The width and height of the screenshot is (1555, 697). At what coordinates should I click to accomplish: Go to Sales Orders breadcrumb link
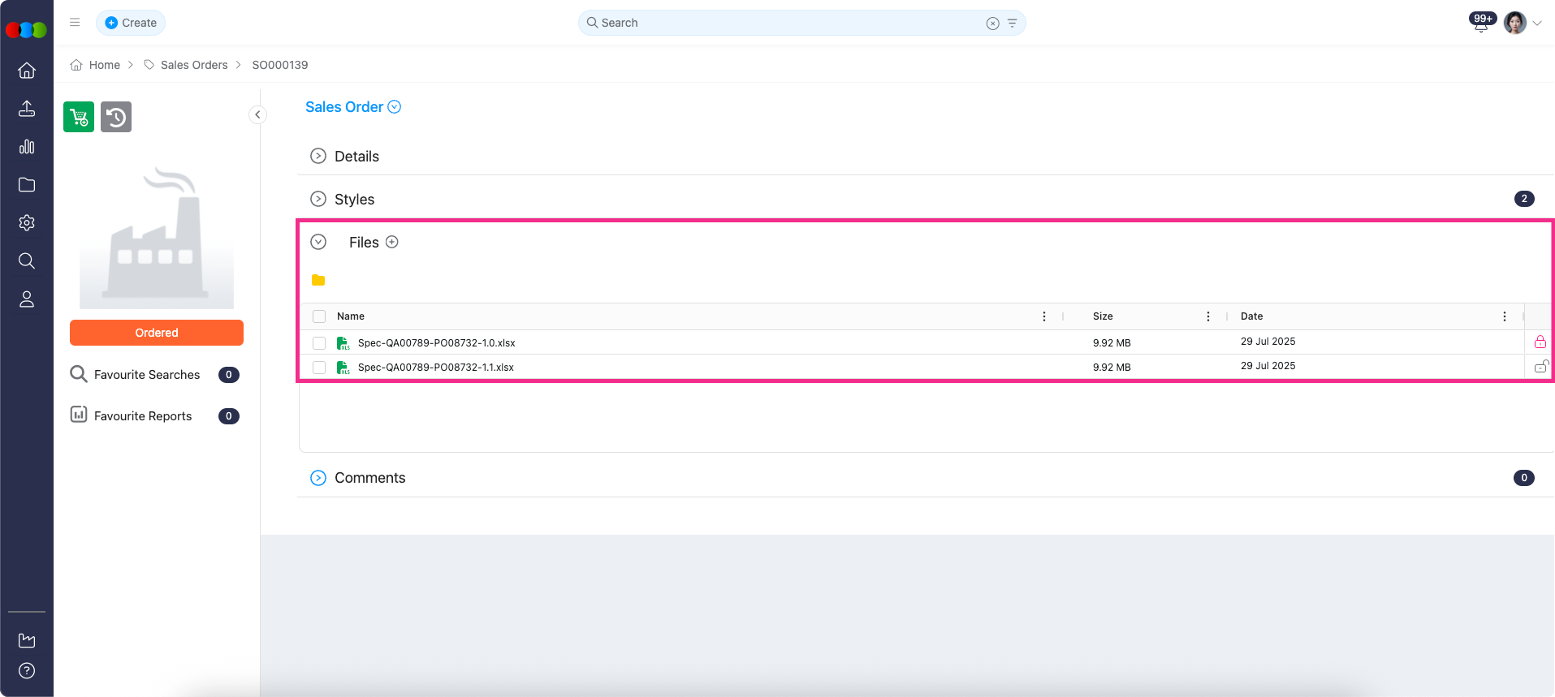[194, 65]
